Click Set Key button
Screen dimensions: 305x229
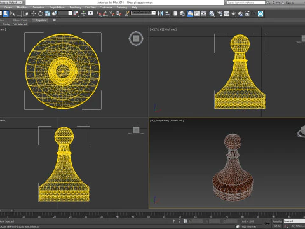point(277,226)
